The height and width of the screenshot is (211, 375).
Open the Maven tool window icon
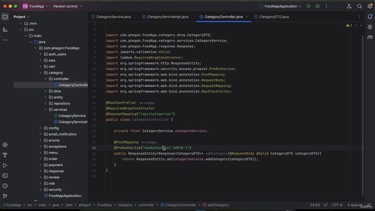[370, 37]
